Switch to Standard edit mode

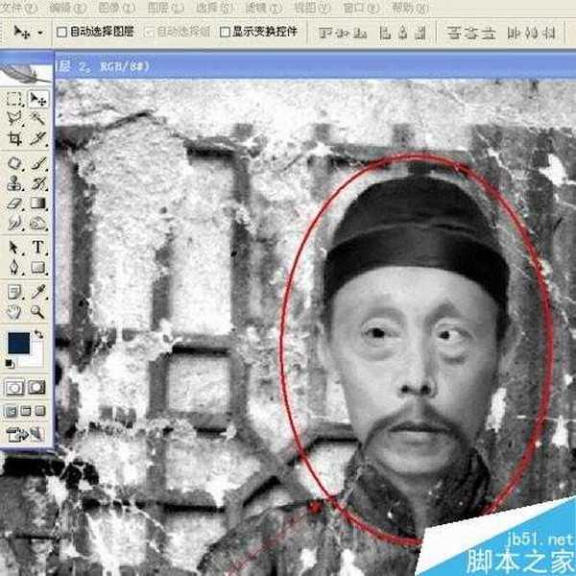tap(14, 388)
